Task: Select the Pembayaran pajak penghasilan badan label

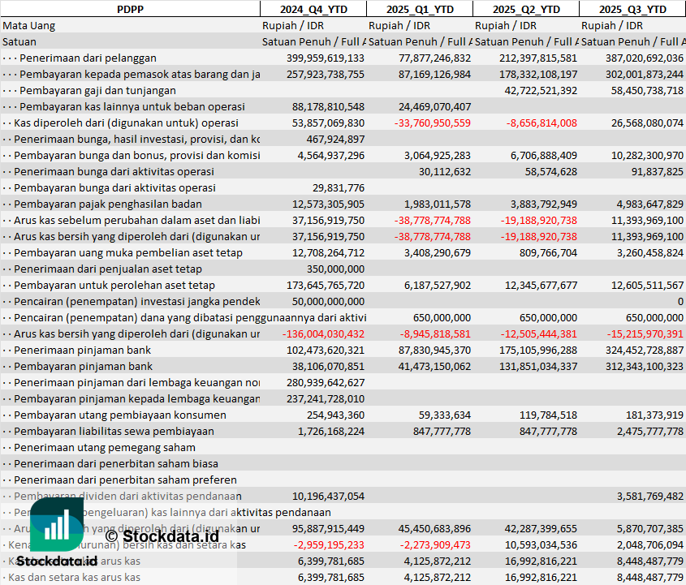Action: coord(108,204)
